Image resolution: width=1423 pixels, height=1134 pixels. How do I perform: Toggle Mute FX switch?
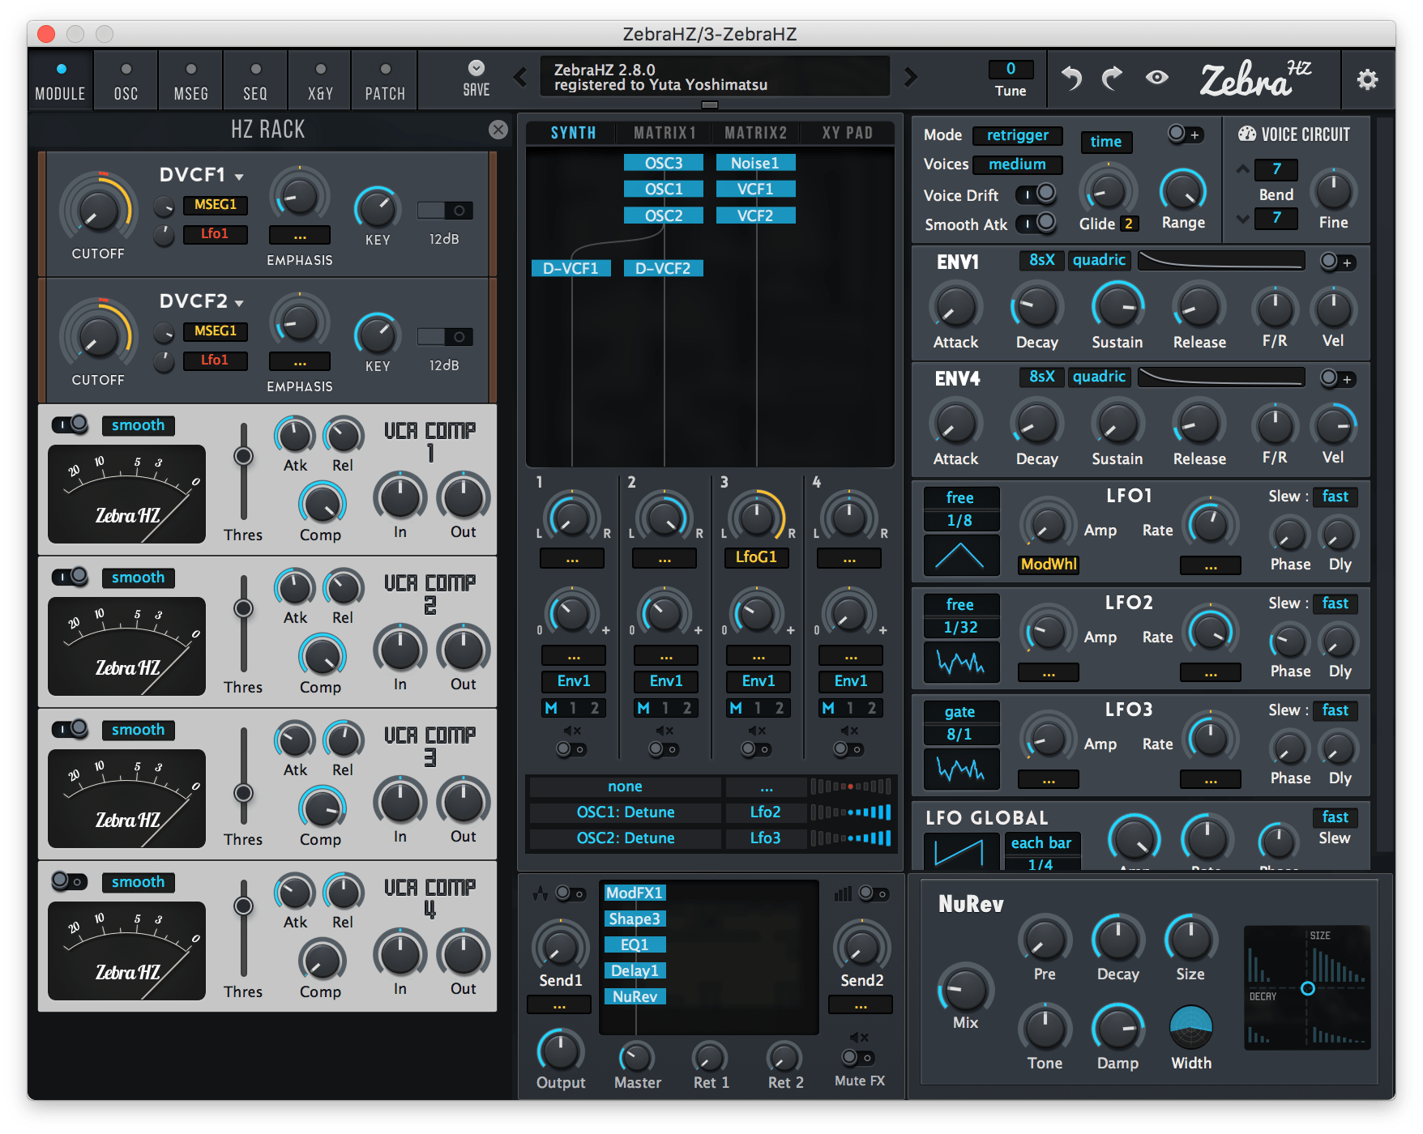coord(857,1058)
